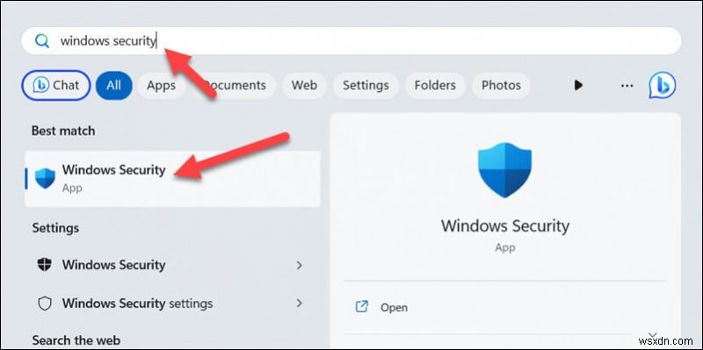Click the search magnifier icon
Image resolution: width=703 pixels, height=350 pixels.
tap(42, 41)
